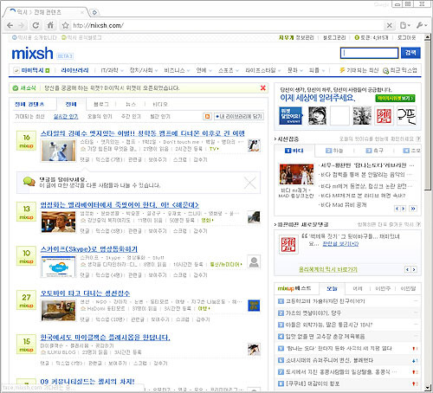Expand the 문화 category dropdown
Viewport: 433px width, 393px height.
coord(301,71)
